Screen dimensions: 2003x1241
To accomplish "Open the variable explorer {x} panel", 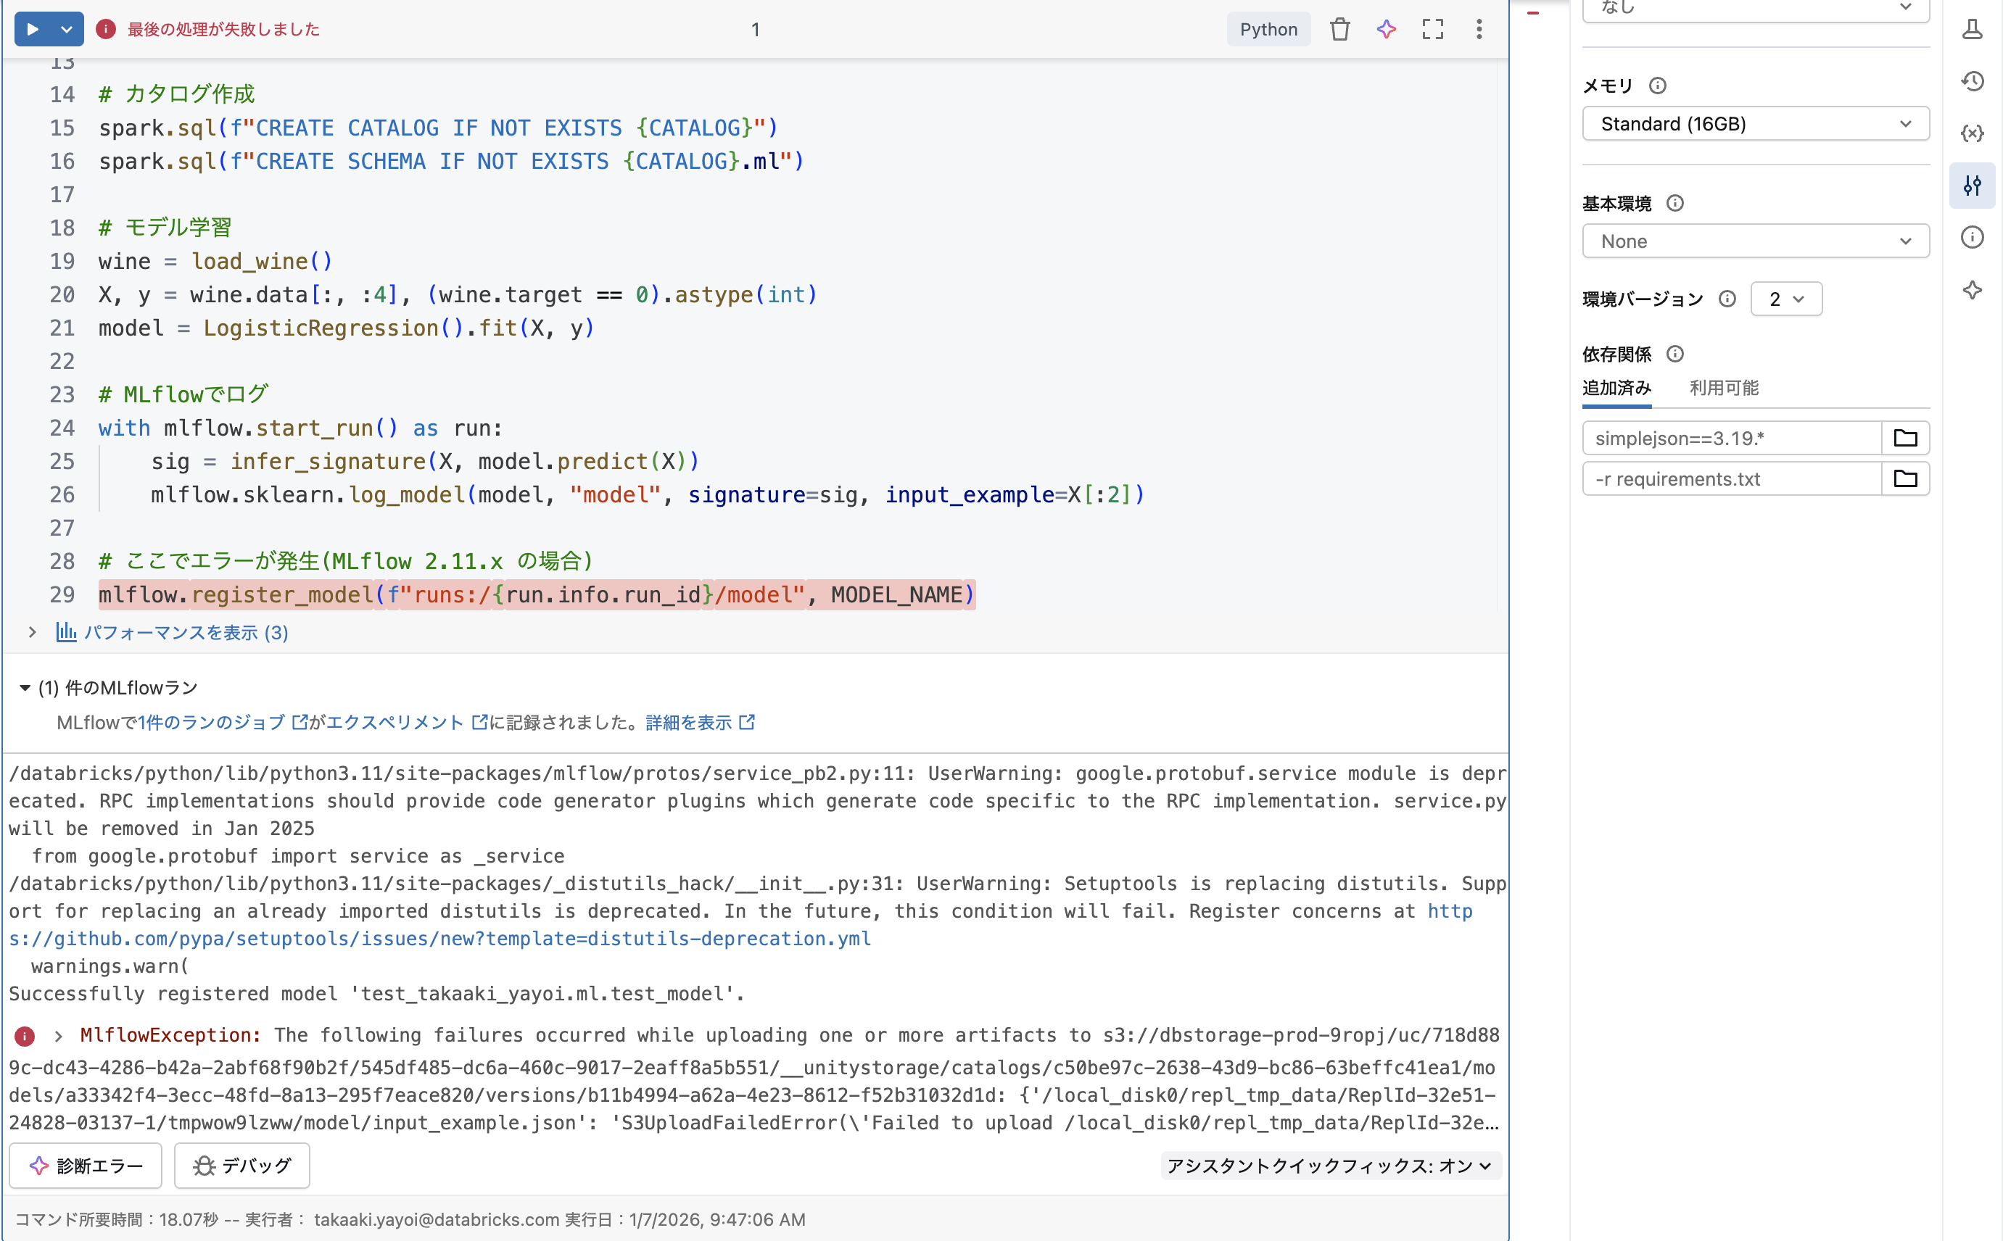I will (x=1973, y=133).
